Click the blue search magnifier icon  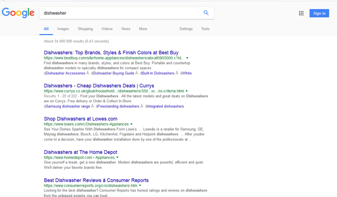pyautogui.click(x=206, y=13)
